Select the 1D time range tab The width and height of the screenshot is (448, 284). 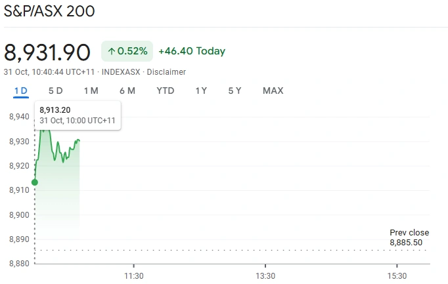point(21,91)
